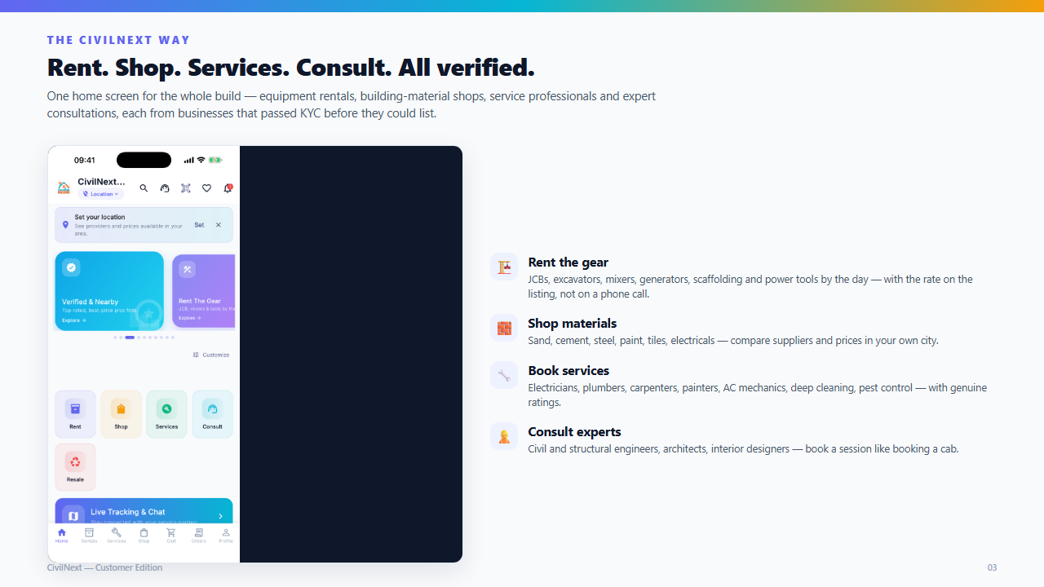Select the Shop category tile

coord(121,414)
